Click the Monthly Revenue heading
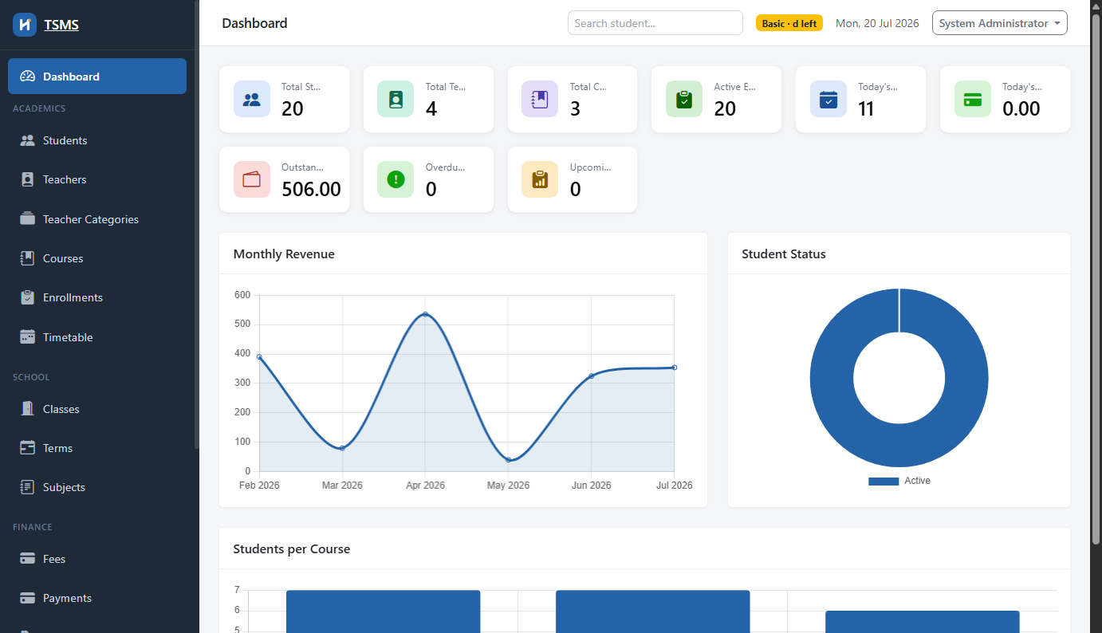1102x633 pixels. (x=284, y=254)
